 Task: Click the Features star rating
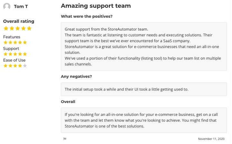(15, 43)
